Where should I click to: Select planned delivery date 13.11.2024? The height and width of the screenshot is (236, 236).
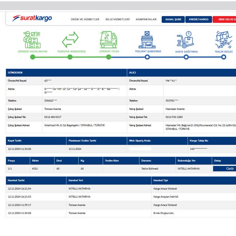click(x=75, y=149)
